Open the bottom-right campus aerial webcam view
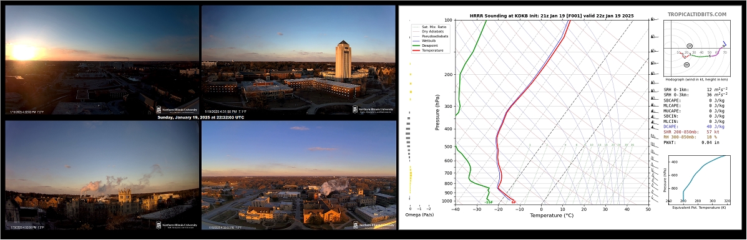The image size is (747, 240). [299, 175]
